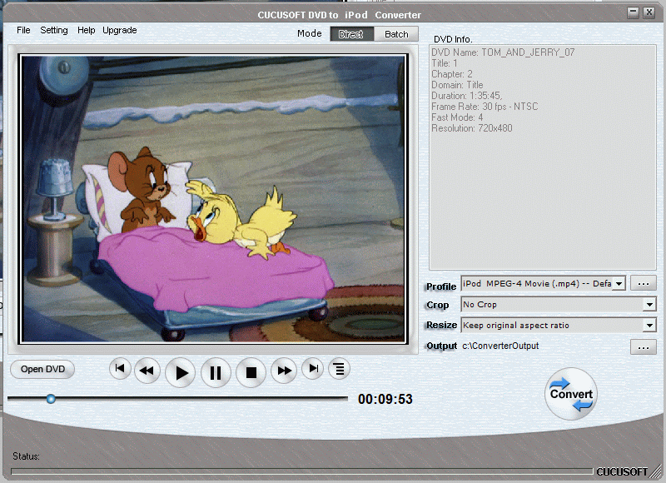Browse for output folder via ellipsis button

click(x=643, y=347)
